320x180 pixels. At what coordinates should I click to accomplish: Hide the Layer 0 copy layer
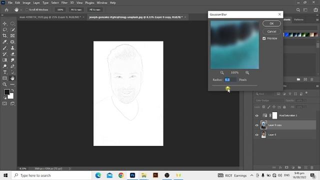click(x=256, y=125)
